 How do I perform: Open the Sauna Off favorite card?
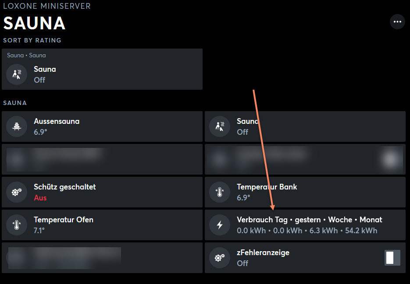[102, 69]
